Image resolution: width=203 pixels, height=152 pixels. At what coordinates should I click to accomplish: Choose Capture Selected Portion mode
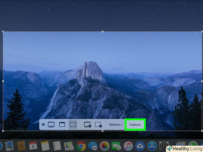click(73, 125)
